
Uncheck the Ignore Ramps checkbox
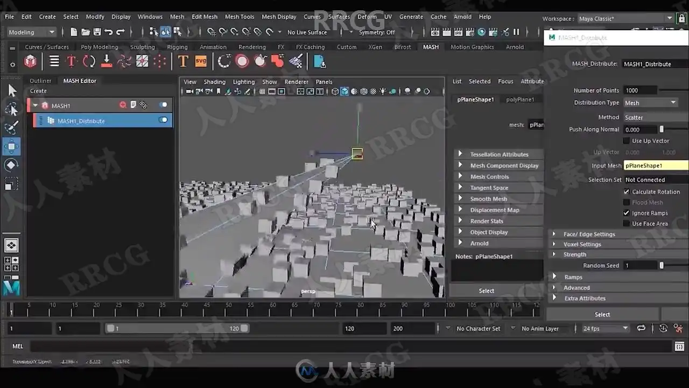coord(627,213)
